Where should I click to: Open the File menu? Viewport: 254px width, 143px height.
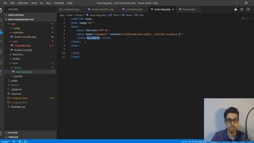click(5, 3)
